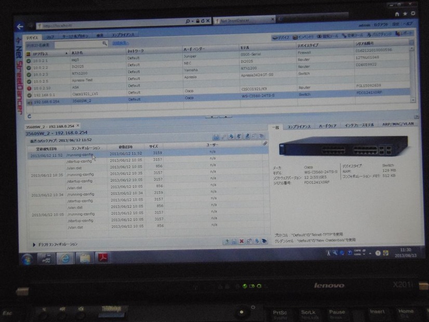Click the fifth icon in backup toolbar
Viewport: 429px width, 322px height.
coord(247,136)
